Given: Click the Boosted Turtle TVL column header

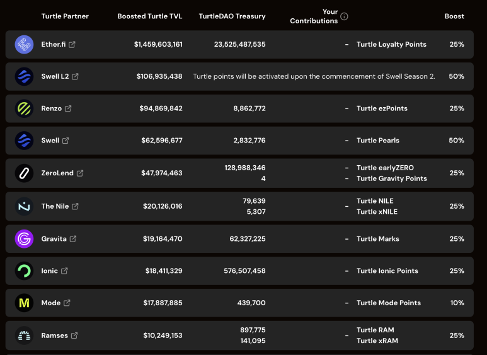Looking at the screenshot, I should (150, 16).
